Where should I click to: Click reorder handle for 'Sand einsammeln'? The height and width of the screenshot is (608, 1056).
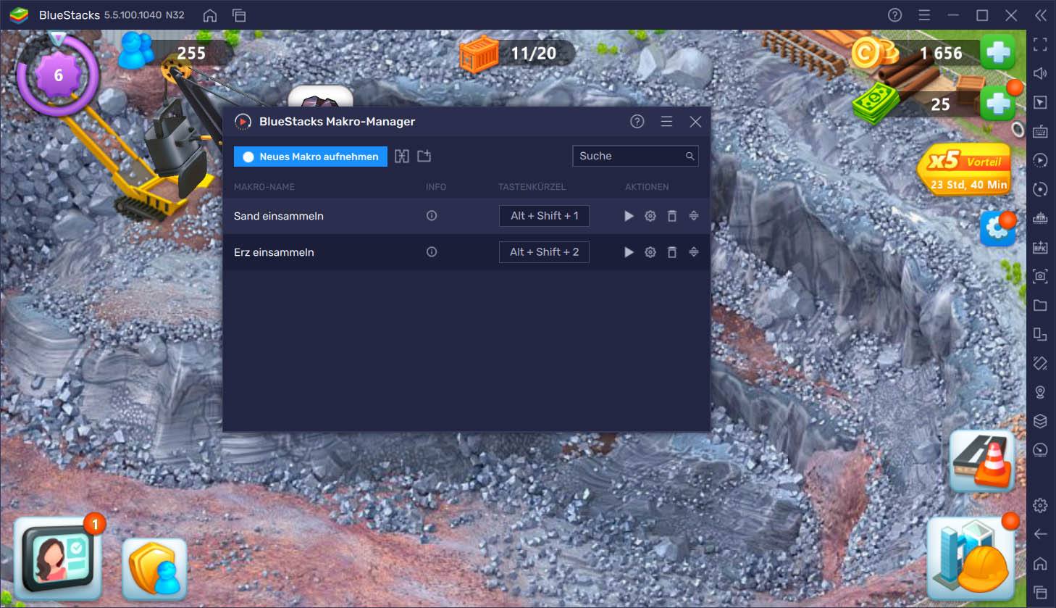coord(694,216)
